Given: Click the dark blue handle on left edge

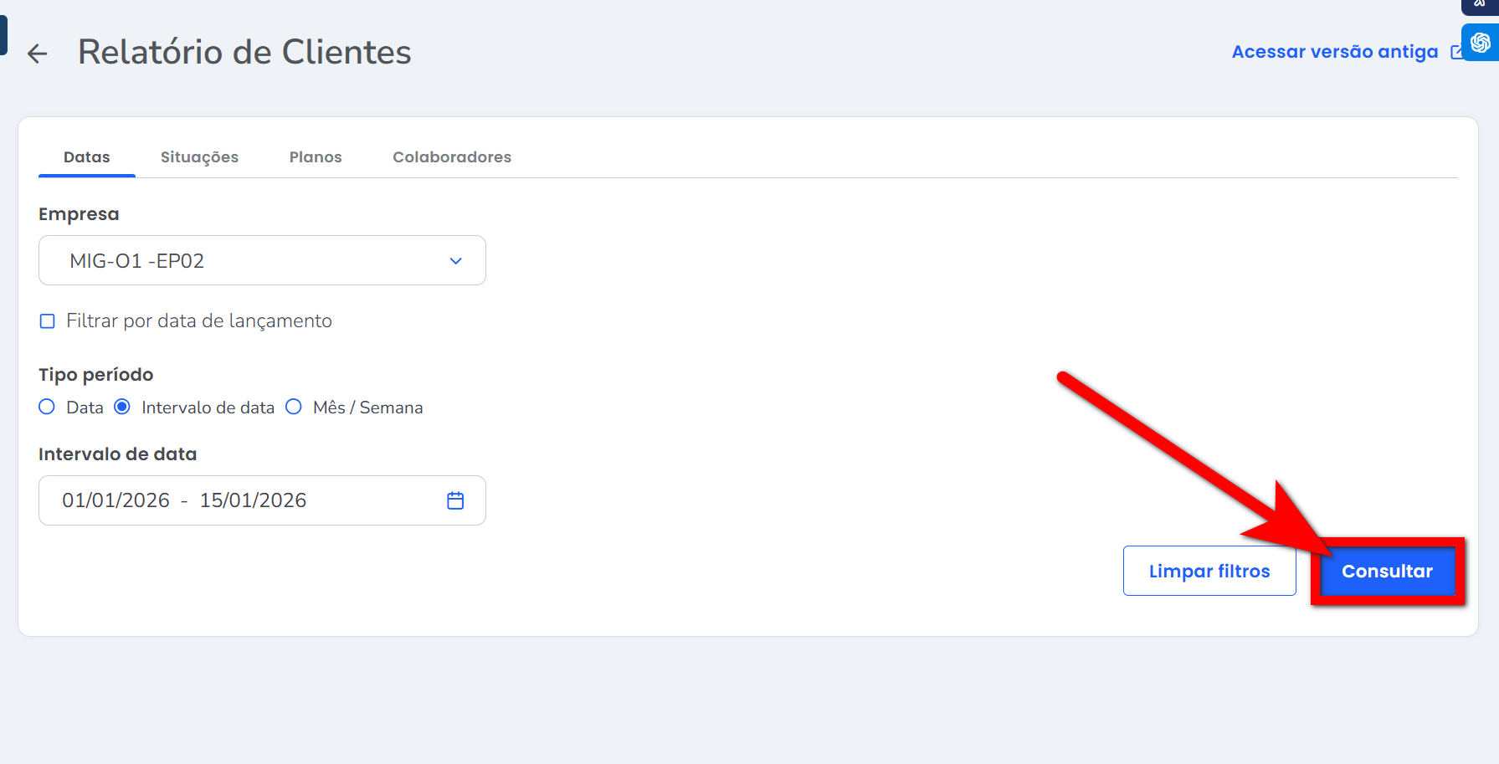Looking at the screenshot, I should (3, 35).
